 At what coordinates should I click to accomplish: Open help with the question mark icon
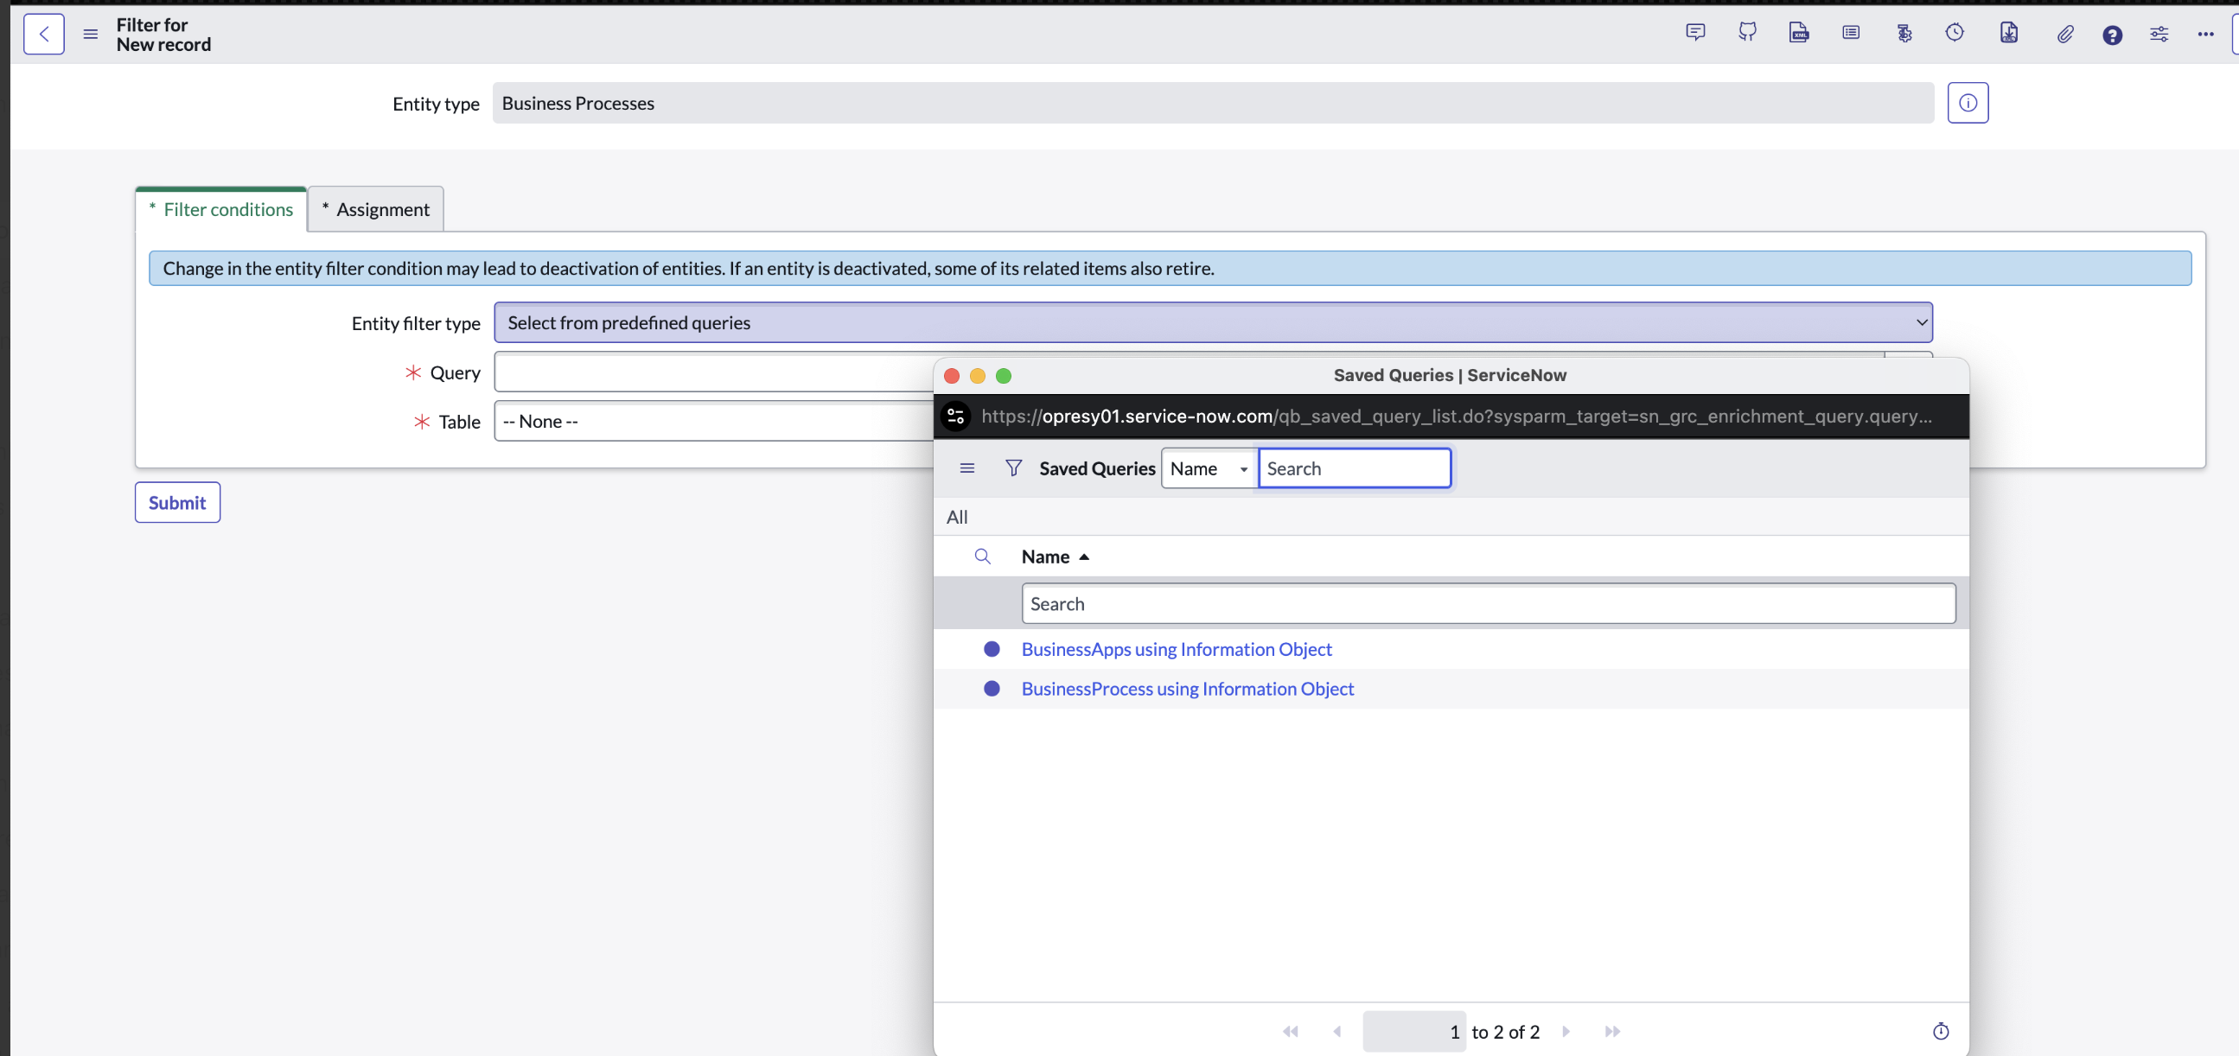coord(2112,35)
